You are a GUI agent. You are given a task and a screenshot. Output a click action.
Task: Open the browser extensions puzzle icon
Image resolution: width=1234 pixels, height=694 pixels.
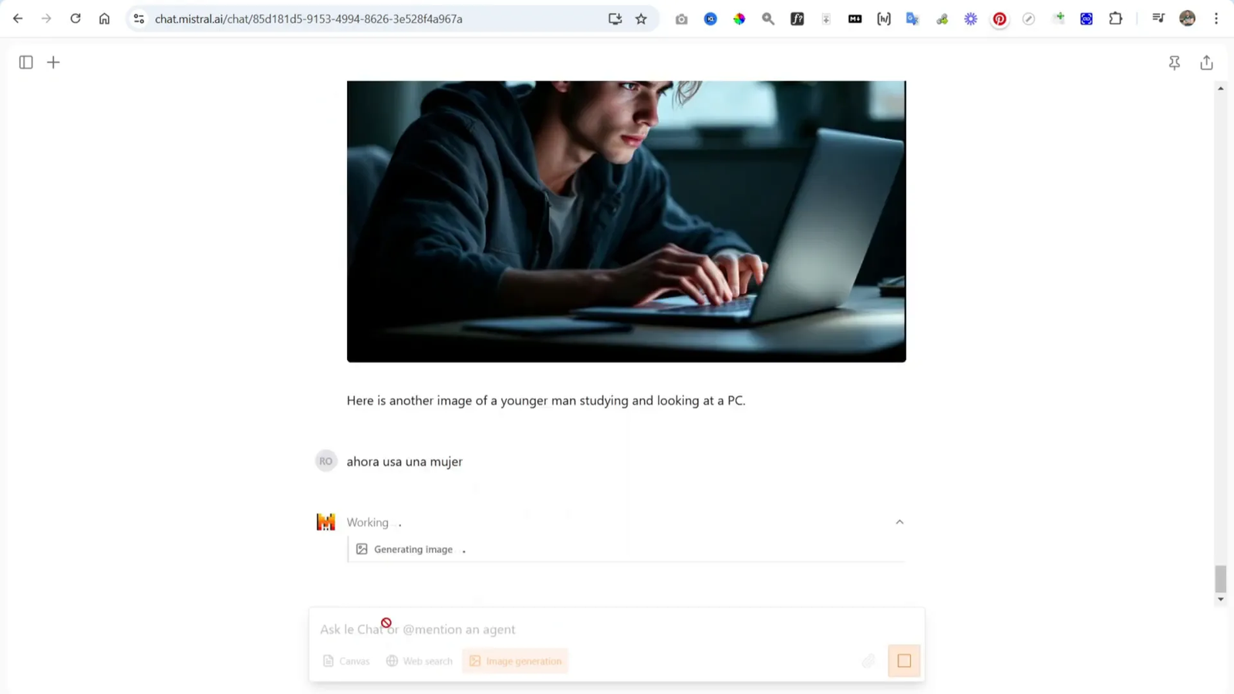click(1115, 19)
